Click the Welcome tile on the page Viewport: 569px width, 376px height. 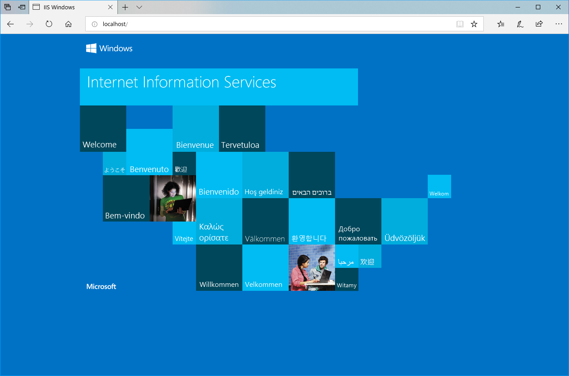[x=103, y=128]
